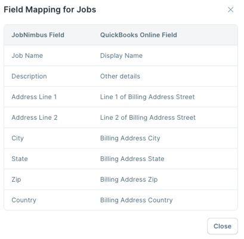Select the City field cell
Viewport: 244px width, 239px height.
coord(17,138)
